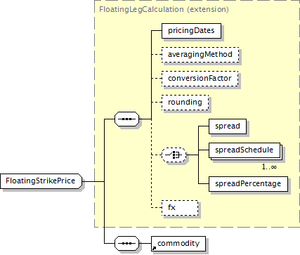The width and height of the screenshot is (300, 255).
Task: Click the conversionFactor dashed element
Action: [200, 79]
